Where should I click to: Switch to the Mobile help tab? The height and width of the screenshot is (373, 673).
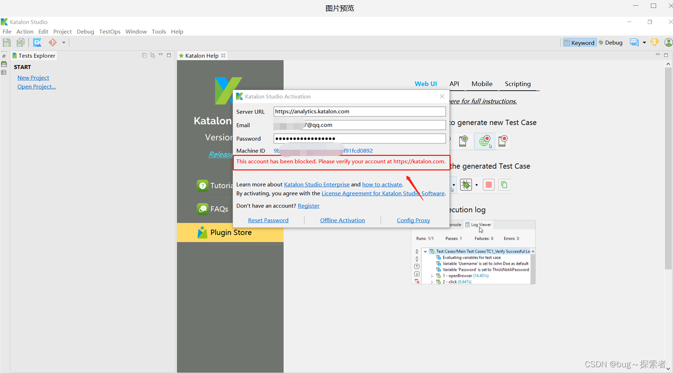tap(482, 84)
